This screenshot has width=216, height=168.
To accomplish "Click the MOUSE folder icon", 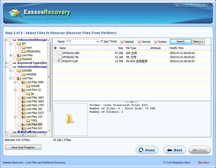I will point(28,86).
